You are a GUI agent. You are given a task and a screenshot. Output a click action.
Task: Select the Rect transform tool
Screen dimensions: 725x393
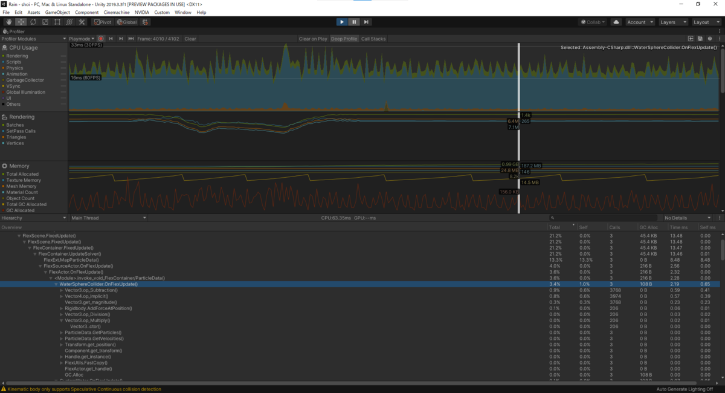click(x=57, y=22)
